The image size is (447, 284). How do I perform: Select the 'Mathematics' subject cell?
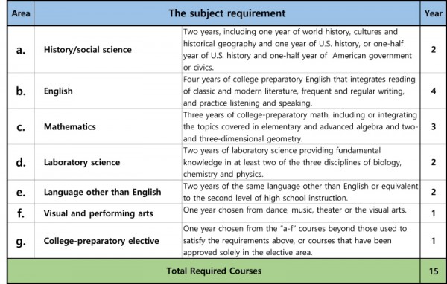(x=108, y=126)
